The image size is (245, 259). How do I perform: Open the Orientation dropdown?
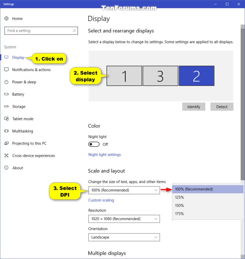(124, 237)
